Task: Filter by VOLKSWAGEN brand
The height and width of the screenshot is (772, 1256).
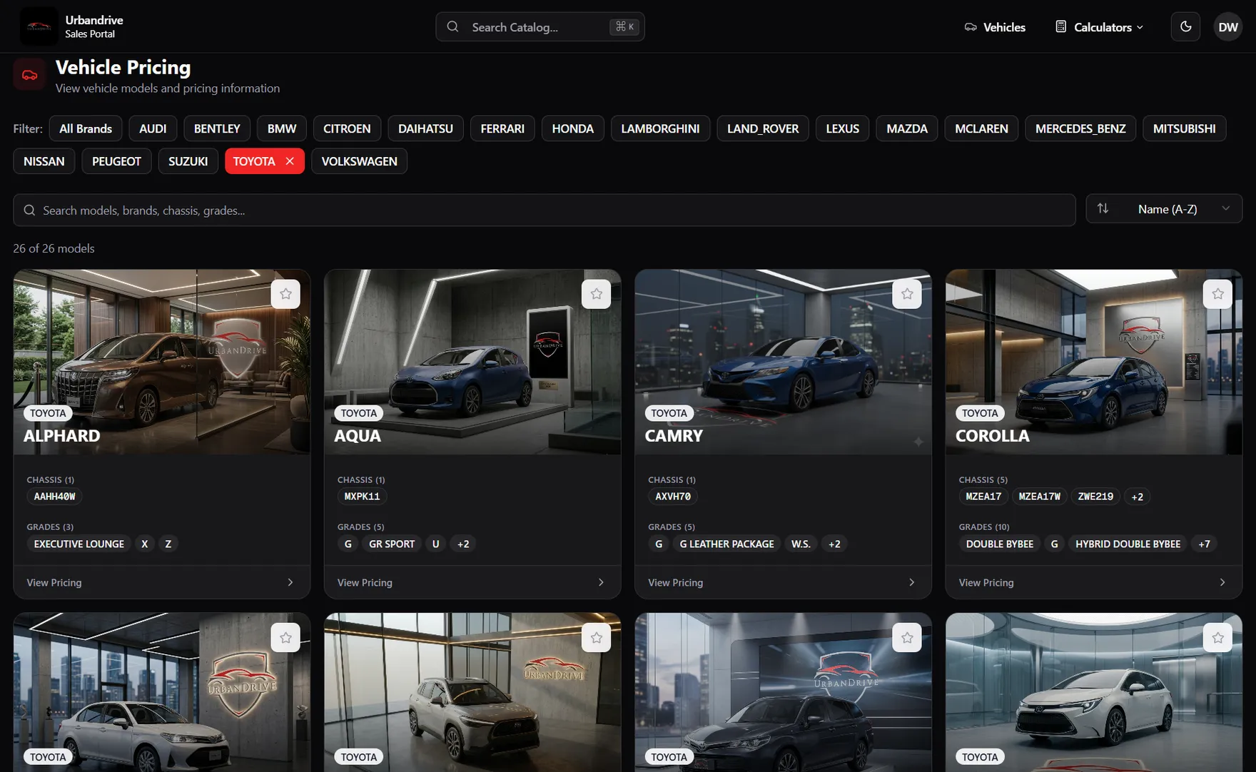Action: click(x=359, y=161)
